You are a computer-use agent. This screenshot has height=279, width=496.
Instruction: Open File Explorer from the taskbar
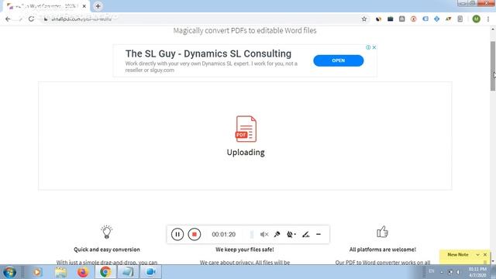coord(60,272)
